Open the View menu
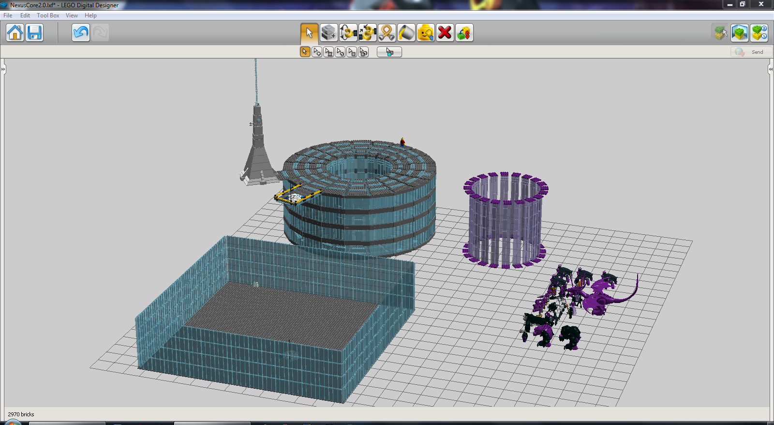This screenshot has height=425, width=774. (72, 15)
